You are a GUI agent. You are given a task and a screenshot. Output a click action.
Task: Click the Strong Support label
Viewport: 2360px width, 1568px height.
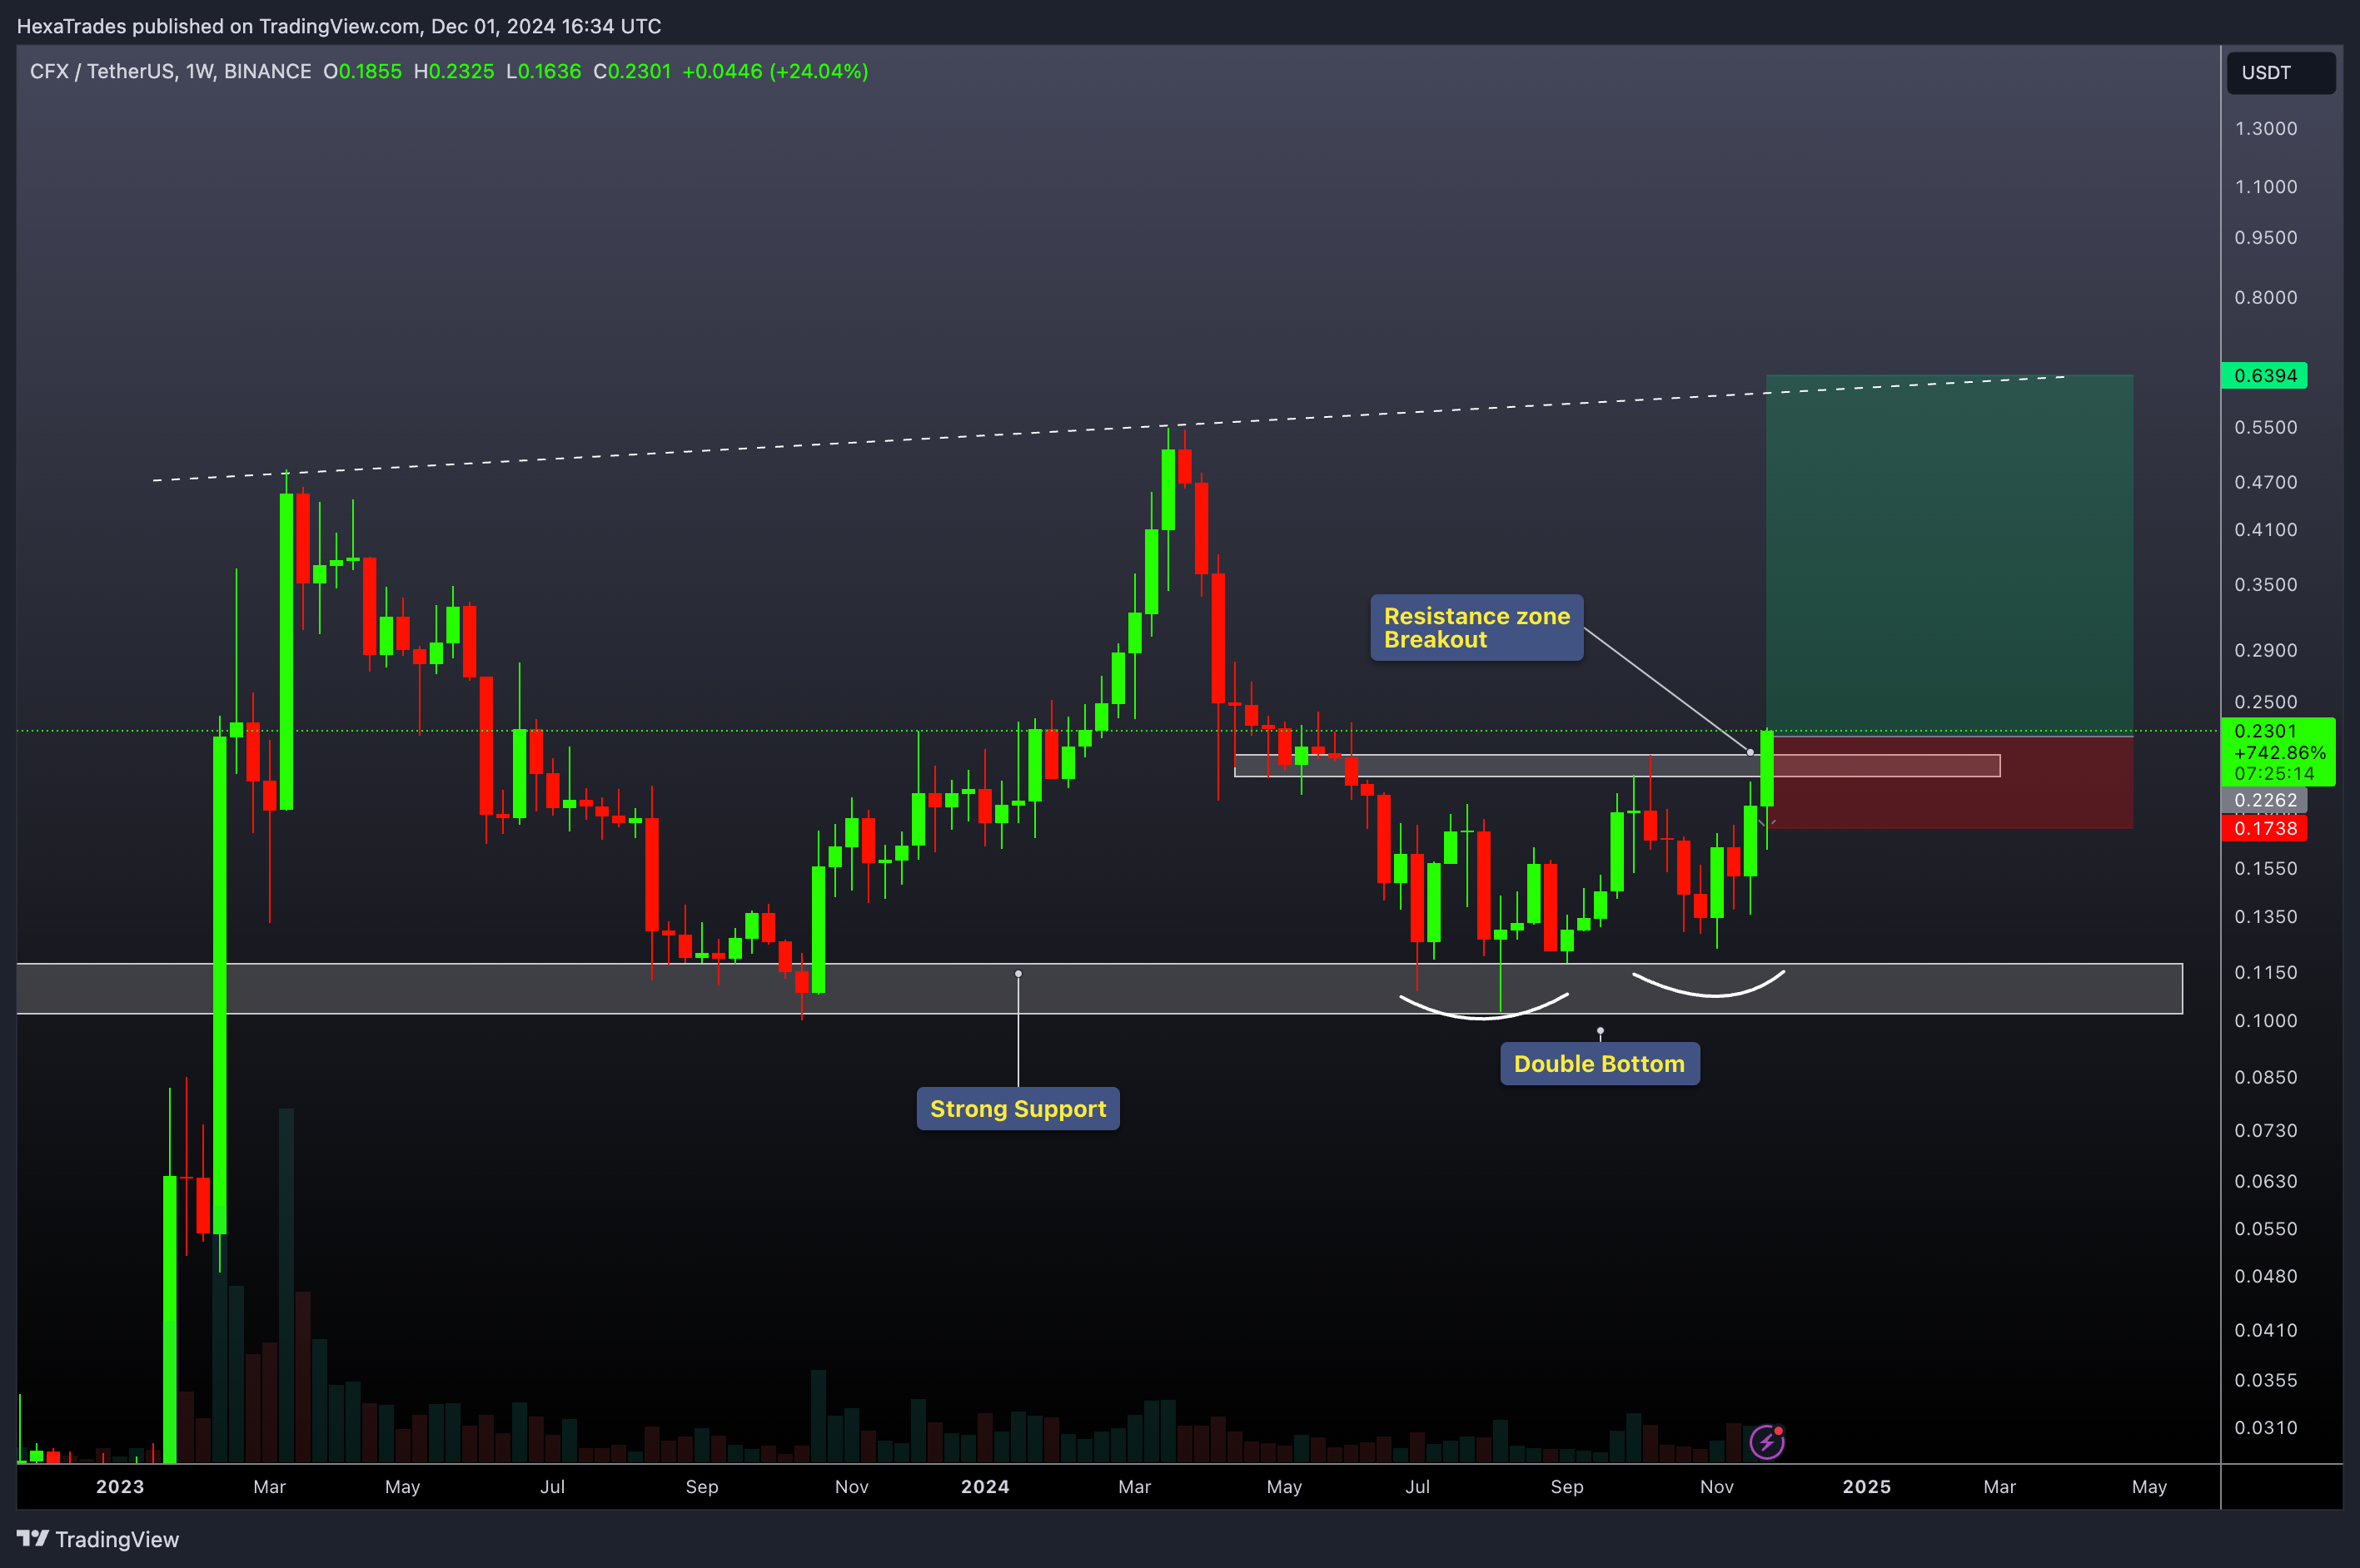pyautogui.click(x=1018, y=1109)
